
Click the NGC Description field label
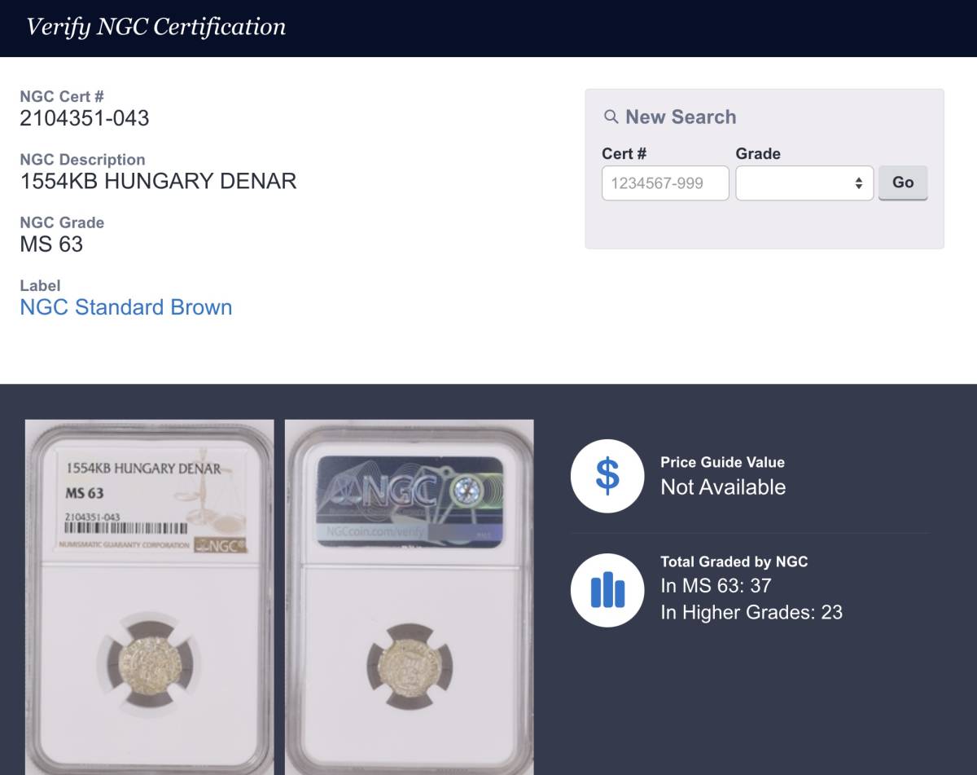click(82, 160)
